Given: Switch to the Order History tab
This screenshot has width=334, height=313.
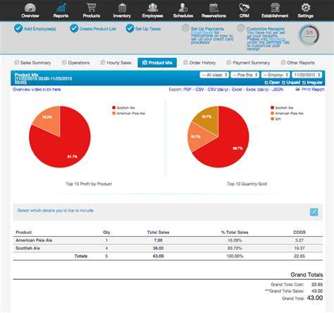Looking at the screenshot, I should point(199,63).
